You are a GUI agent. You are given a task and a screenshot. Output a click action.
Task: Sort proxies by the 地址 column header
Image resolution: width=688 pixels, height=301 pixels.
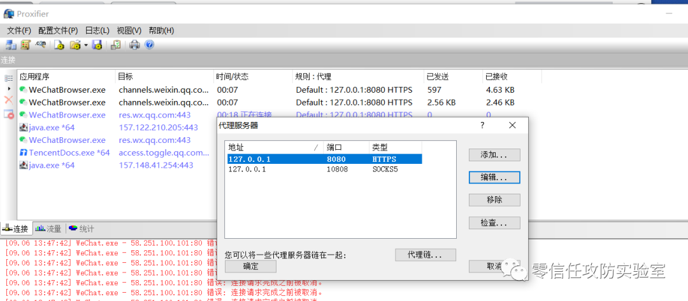point(275,147)
